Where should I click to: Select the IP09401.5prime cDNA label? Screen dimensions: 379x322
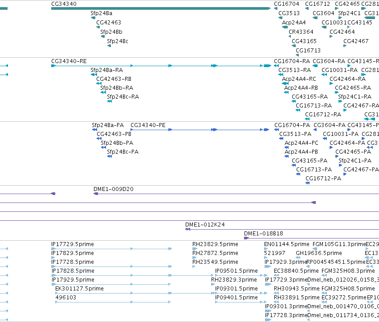pyautogui.click(x=236, y=298)
